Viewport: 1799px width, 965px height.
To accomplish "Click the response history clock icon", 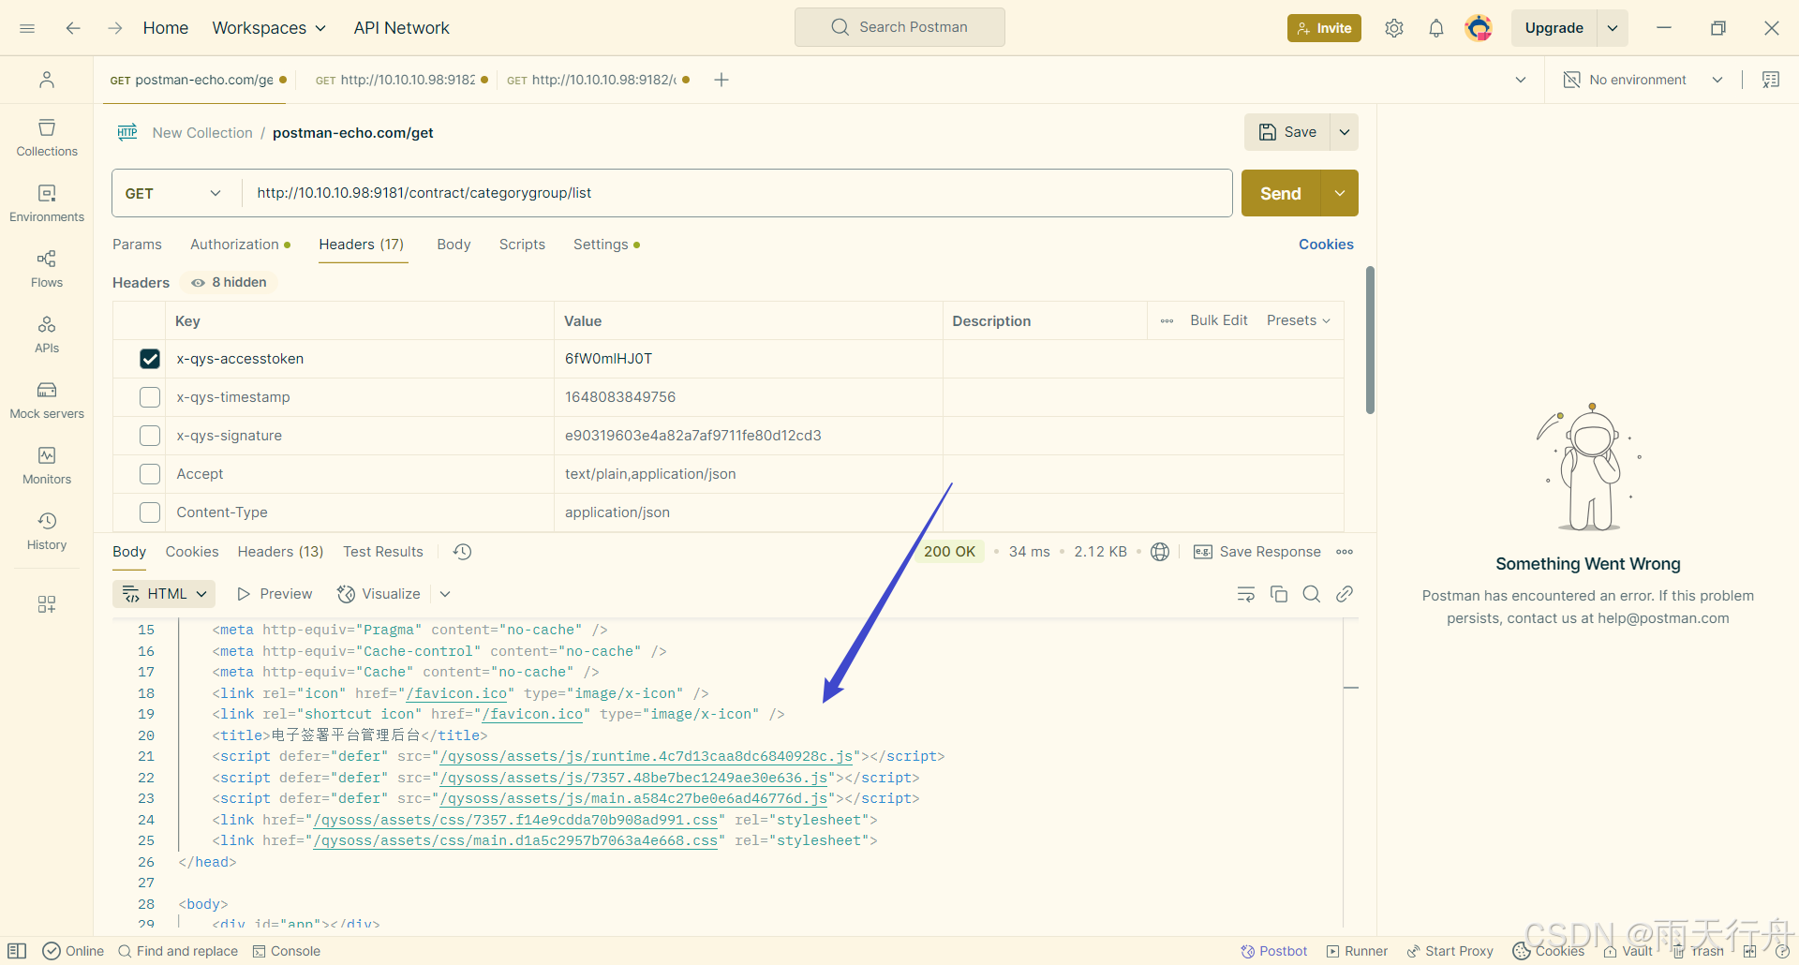I will click(x=462, y=552).
